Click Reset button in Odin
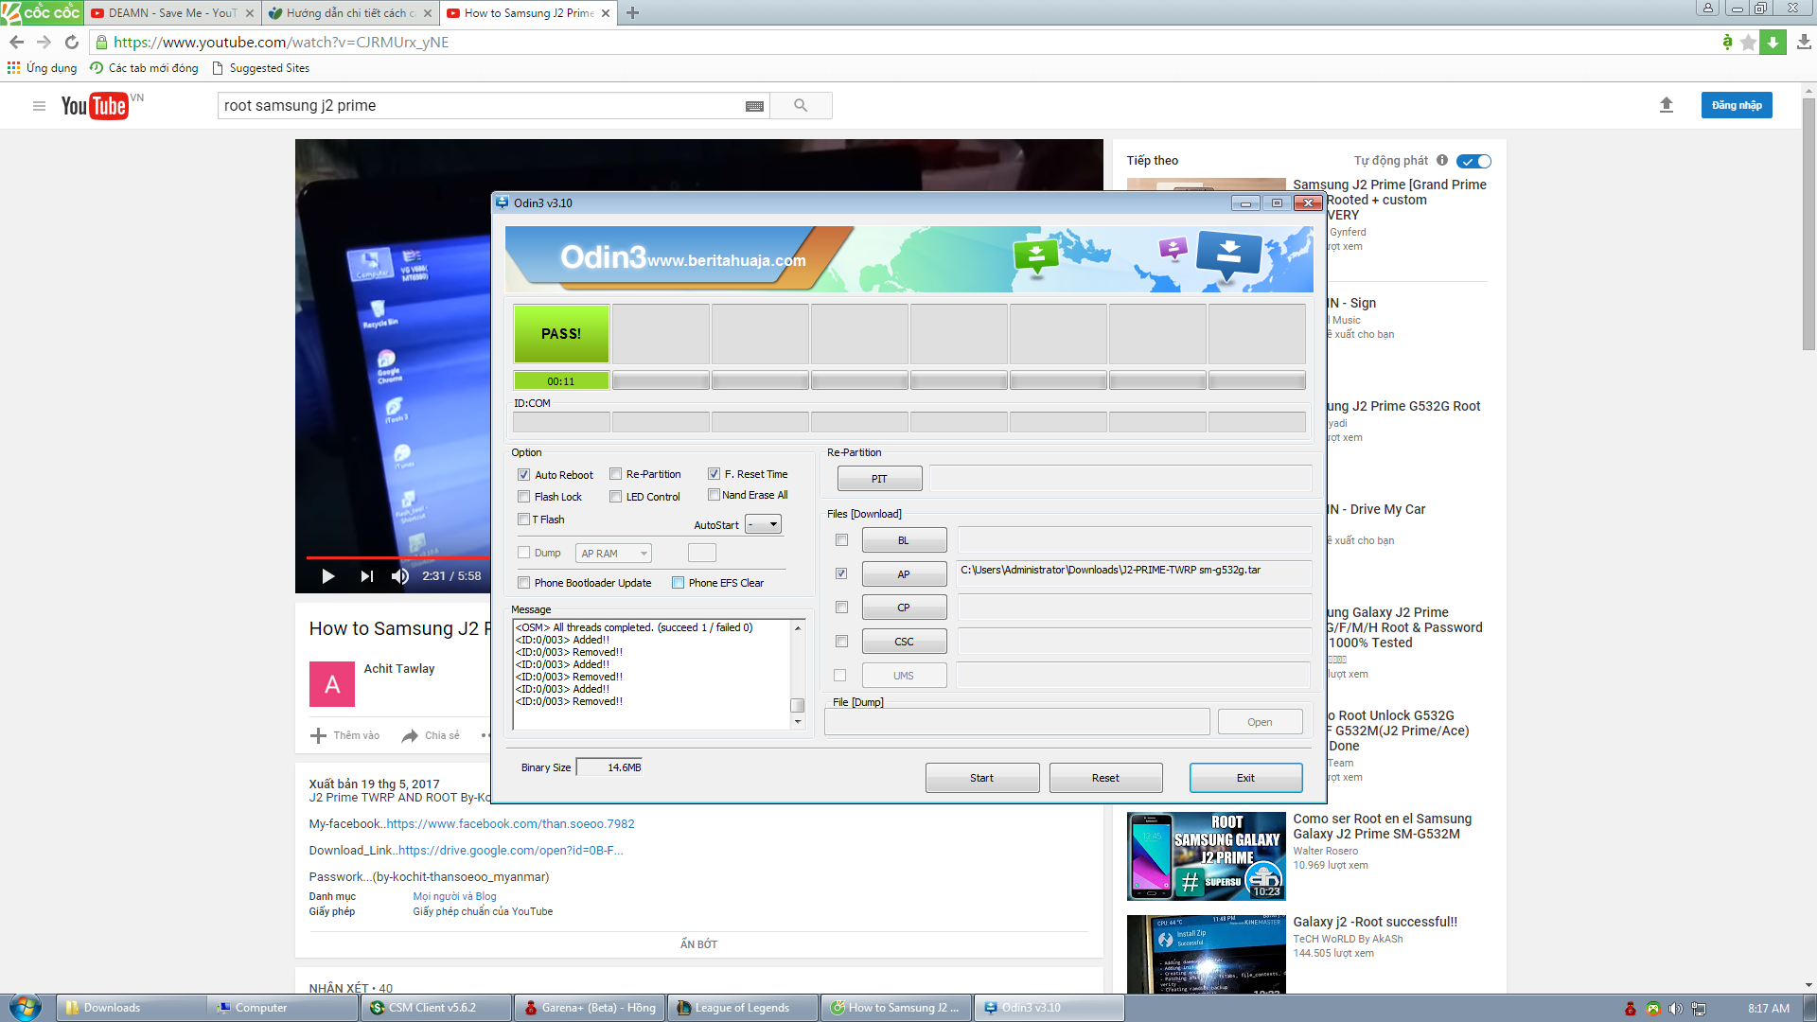The image size is (1817, 1022). pos(1105,778)
